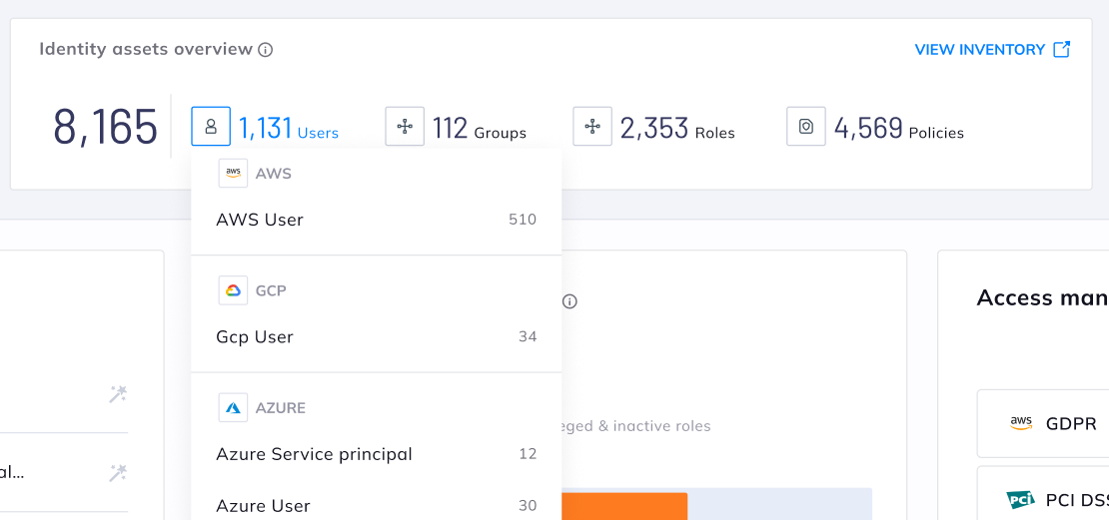1109x520 pixels.
Task: Click the Groups icon box
Action: pyautogui.click(x=405, y=127)
